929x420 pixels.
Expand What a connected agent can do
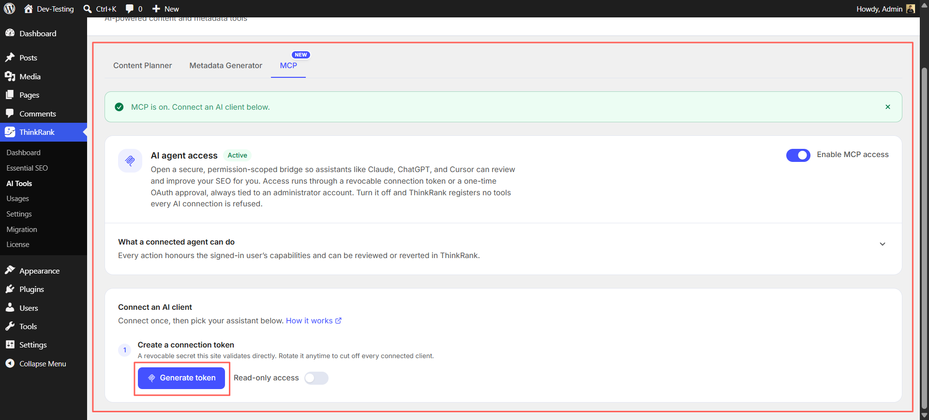point(883,244)
